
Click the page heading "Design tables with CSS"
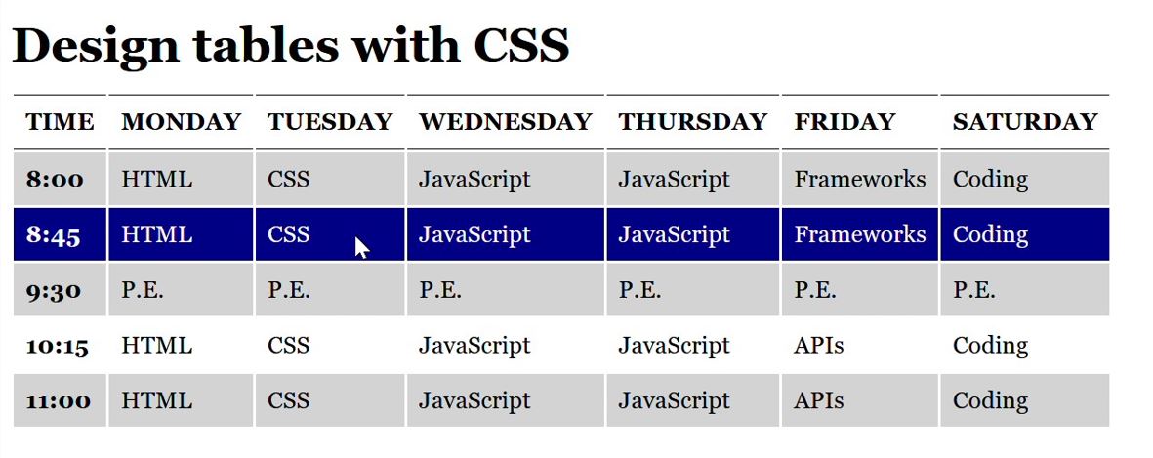tap(290, 46)
